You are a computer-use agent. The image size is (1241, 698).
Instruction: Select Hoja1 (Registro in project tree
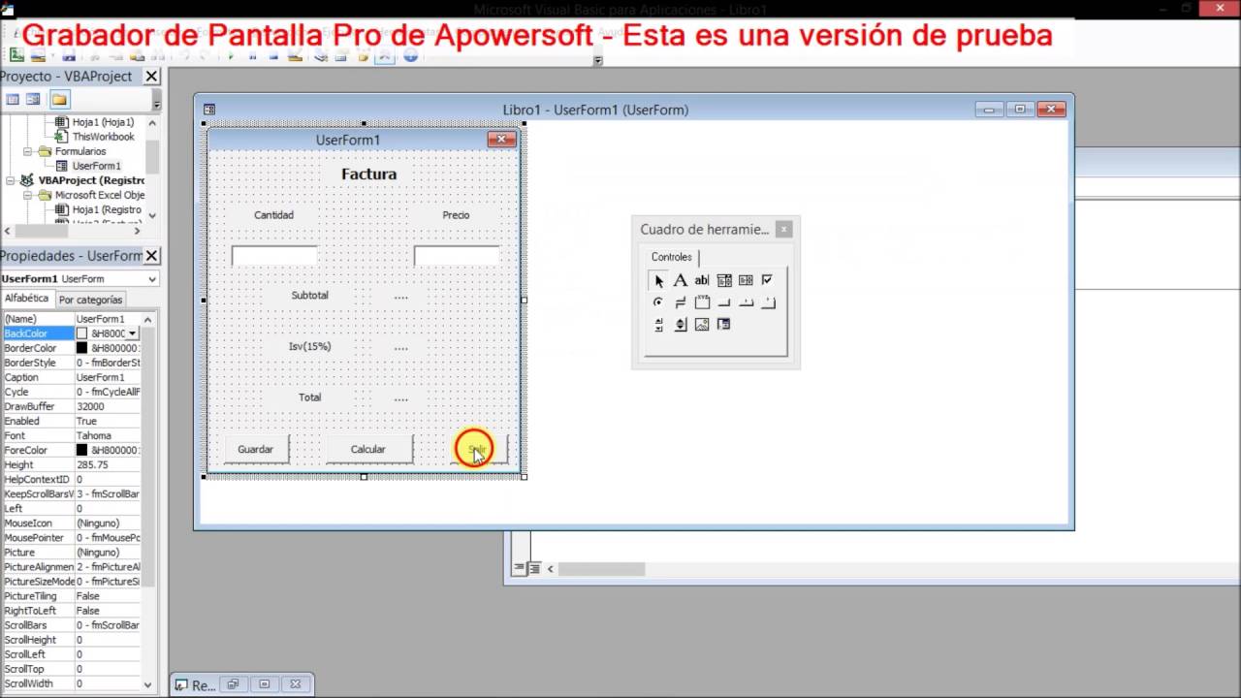(x=107, y=209)
